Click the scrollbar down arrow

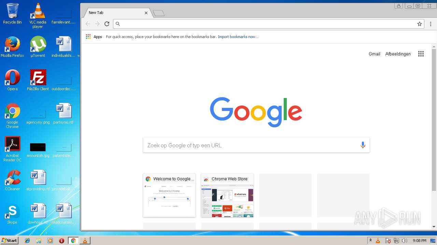434,227
